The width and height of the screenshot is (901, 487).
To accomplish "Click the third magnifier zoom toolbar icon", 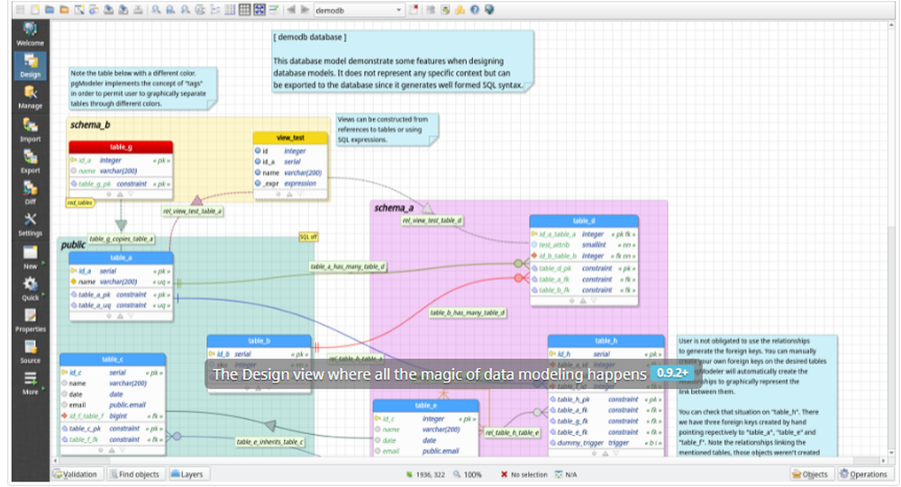I will pyautogui.click(x=185, y=10).
